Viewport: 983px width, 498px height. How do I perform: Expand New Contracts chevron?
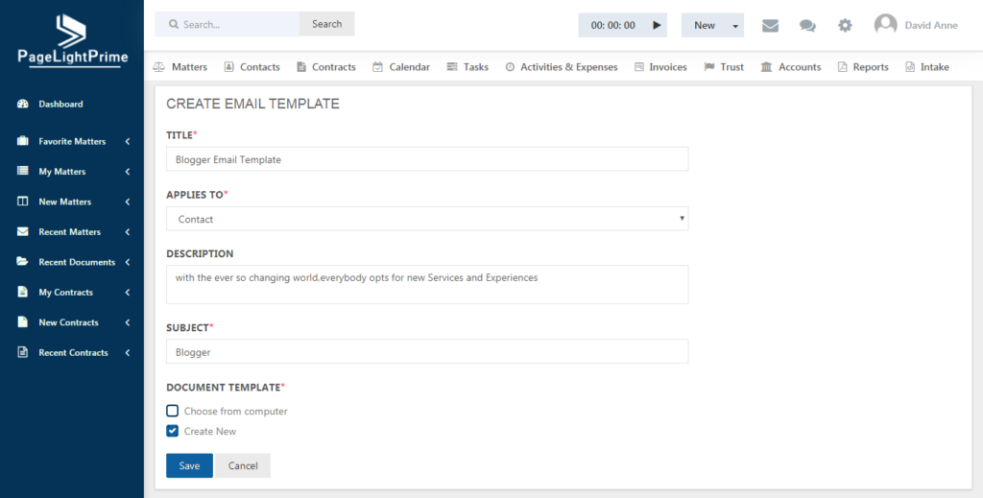pyautogui.click(x=128, y=322)
